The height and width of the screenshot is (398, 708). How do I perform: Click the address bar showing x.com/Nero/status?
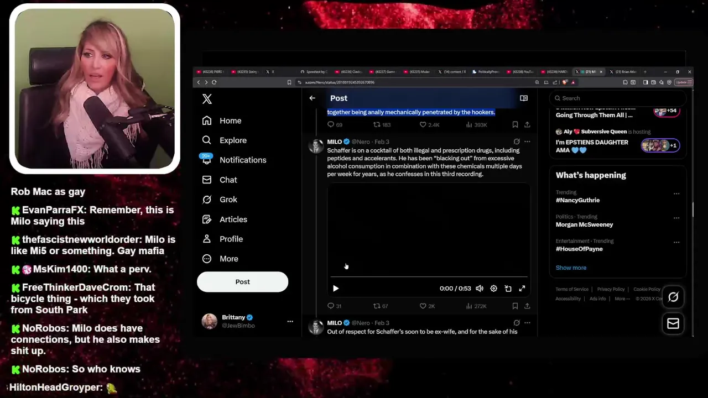point(415,82)
